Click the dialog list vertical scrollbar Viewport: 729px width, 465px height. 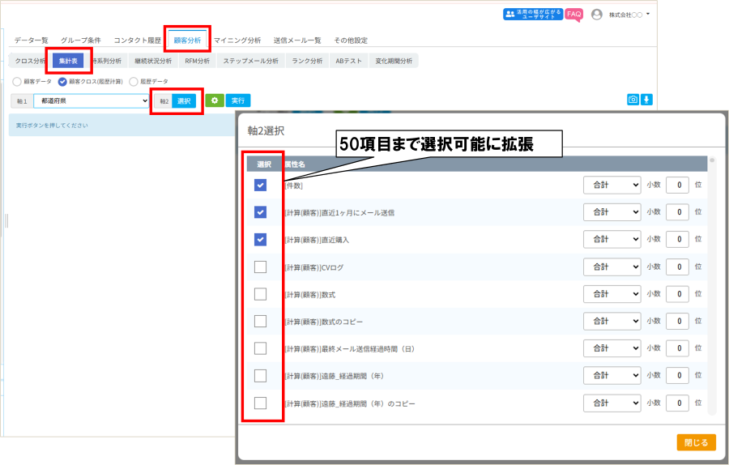click(712, 285)
